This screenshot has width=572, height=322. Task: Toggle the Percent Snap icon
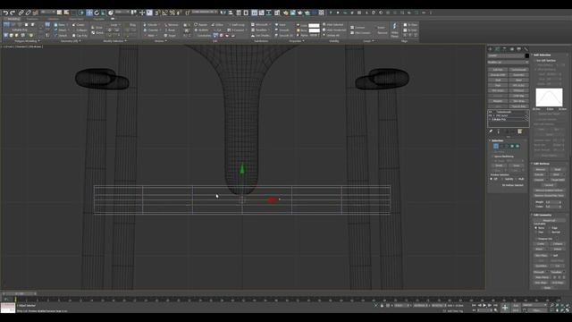[172, 13]
